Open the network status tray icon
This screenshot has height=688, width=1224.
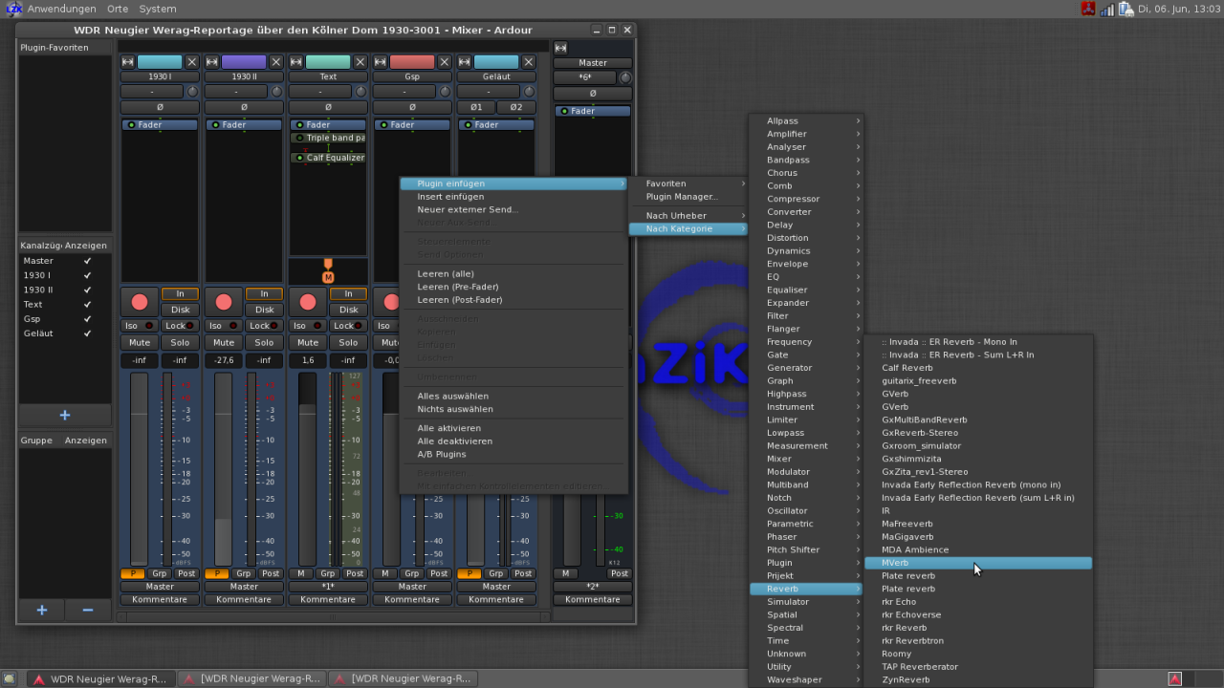1106,9
